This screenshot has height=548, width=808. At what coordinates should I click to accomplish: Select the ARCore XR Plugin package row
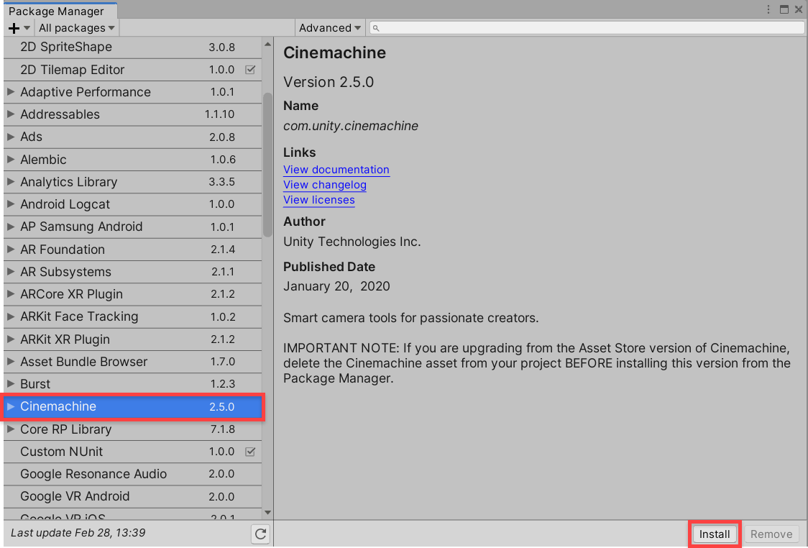[132, 294]
